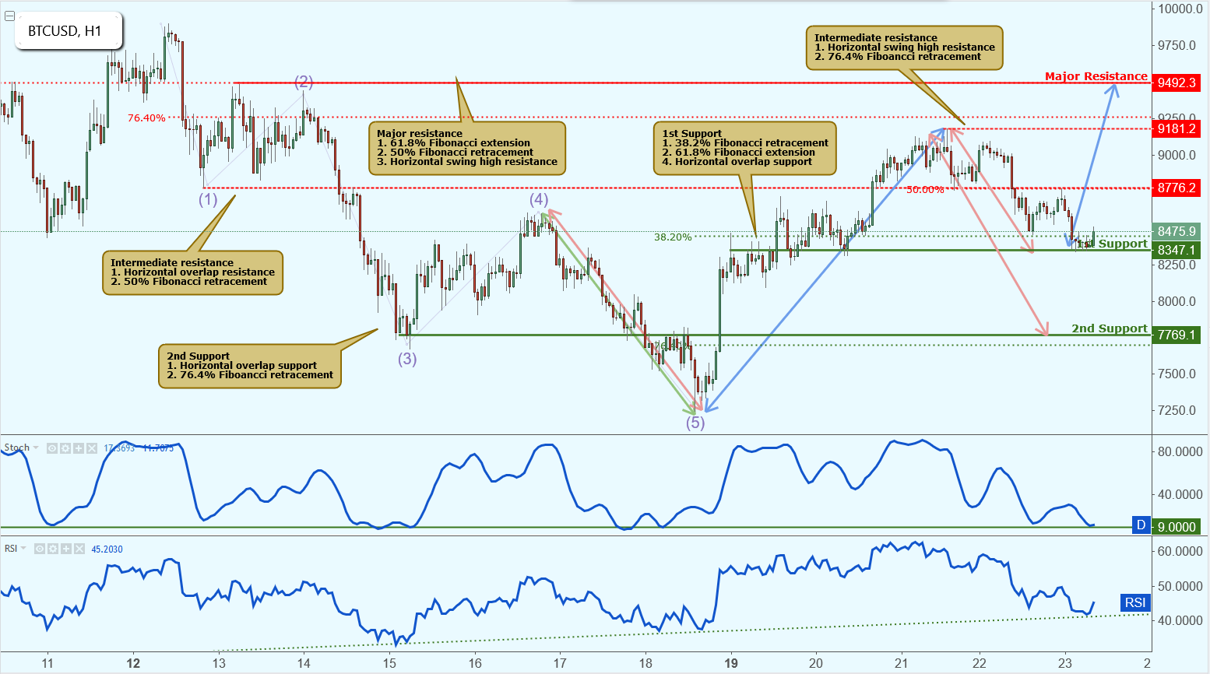This screenshot has width=1210, height=674.
Task: Click the RSI value 45.2030
Action: [x=107, y=549]
